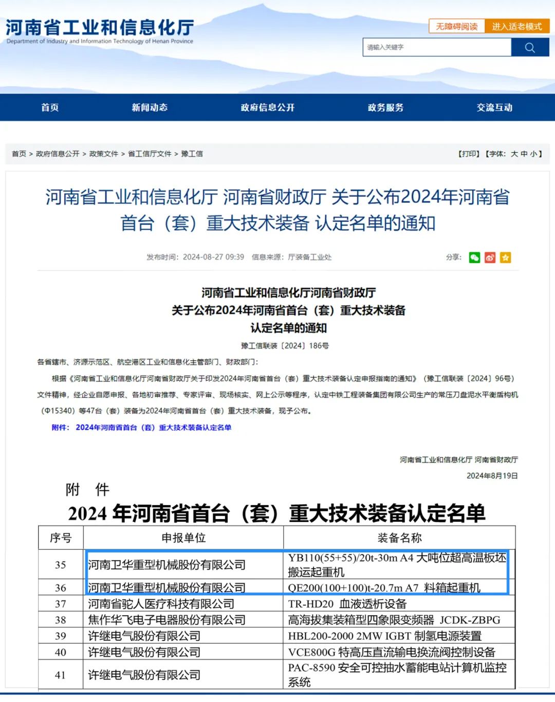555x702 pixels.
Task: Open 政策文件 breadcrumb link
Action: 104,154
